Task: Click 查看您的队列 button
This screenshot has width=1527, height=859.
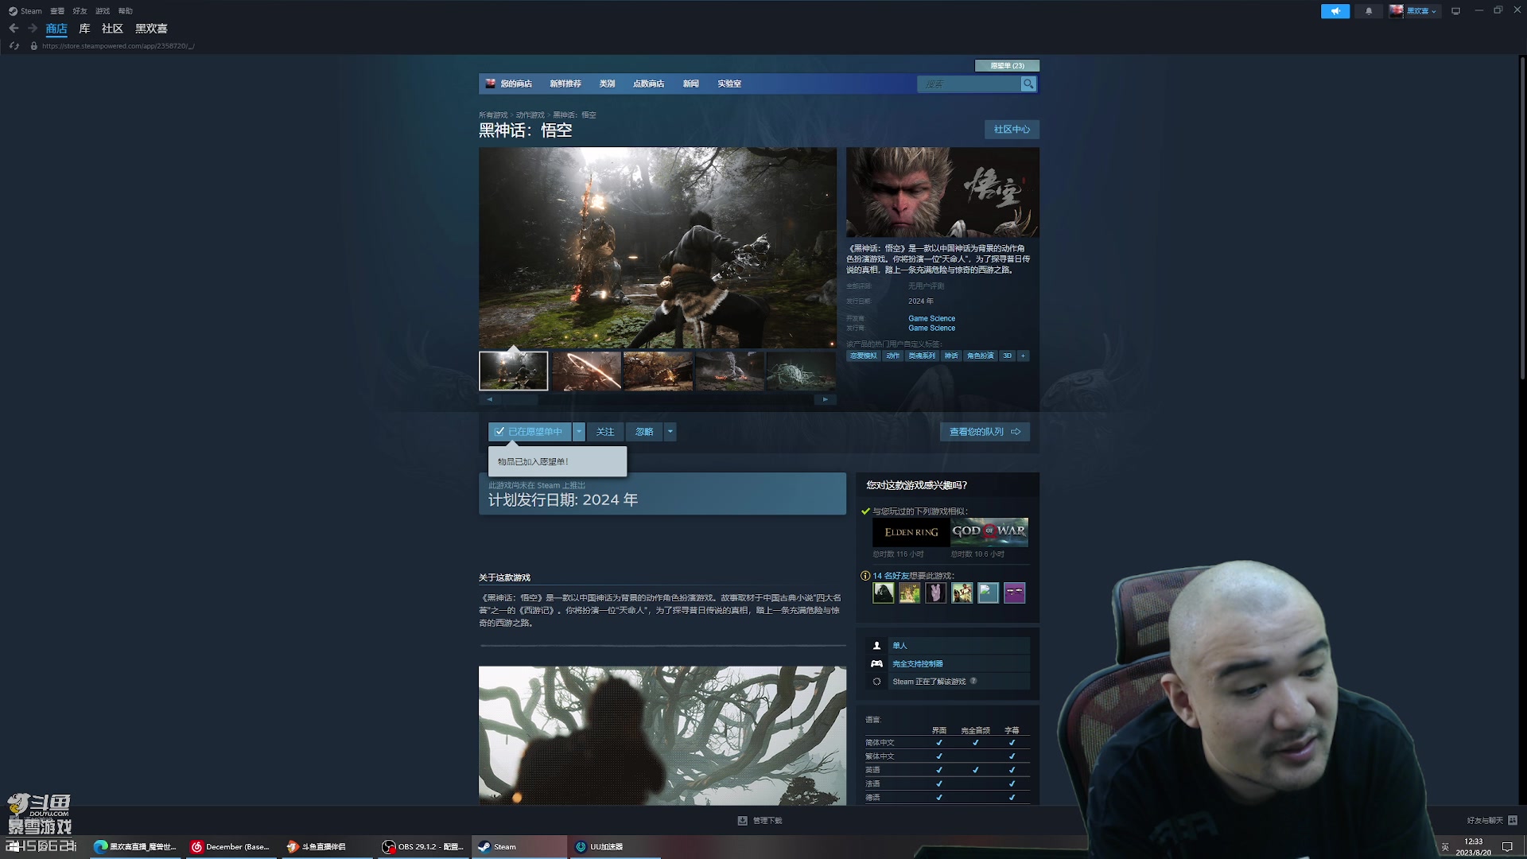Action: pos(985,432)
